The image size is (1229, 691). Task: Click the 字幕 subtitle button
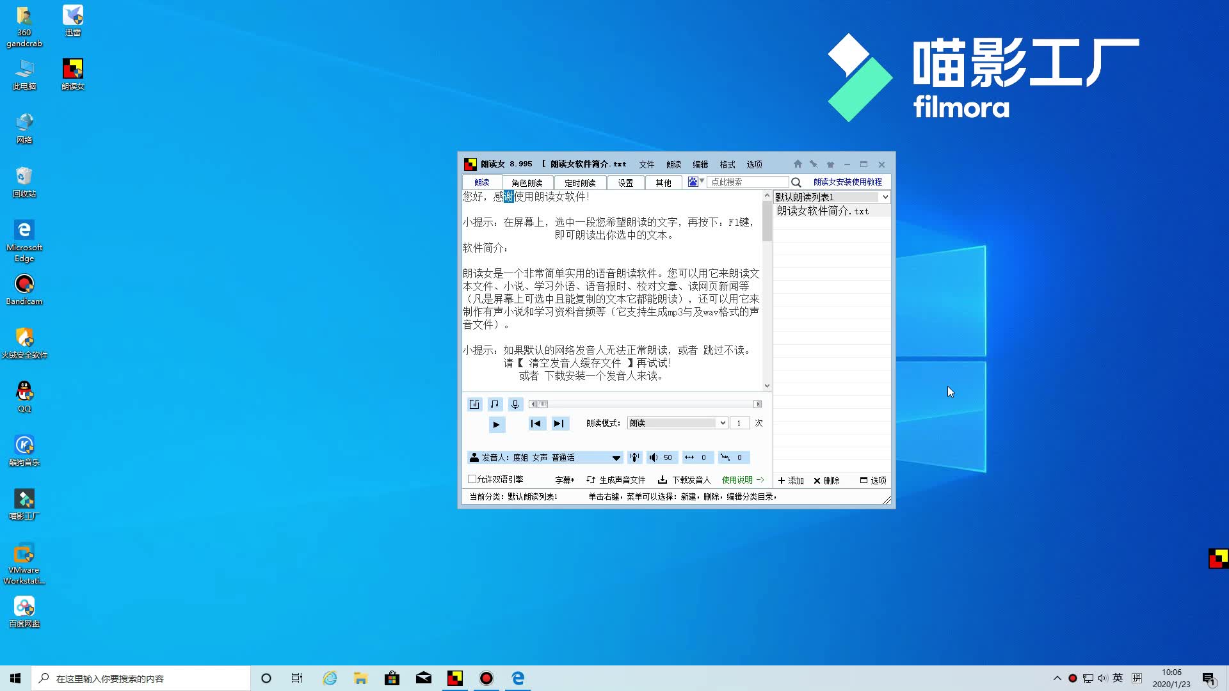(x=565, y=480)
